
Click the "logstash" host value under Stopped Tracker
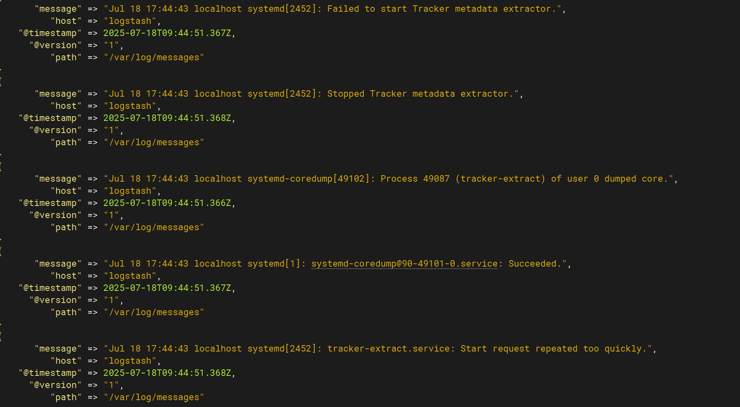pyautogui.click(x=130, y=106)
